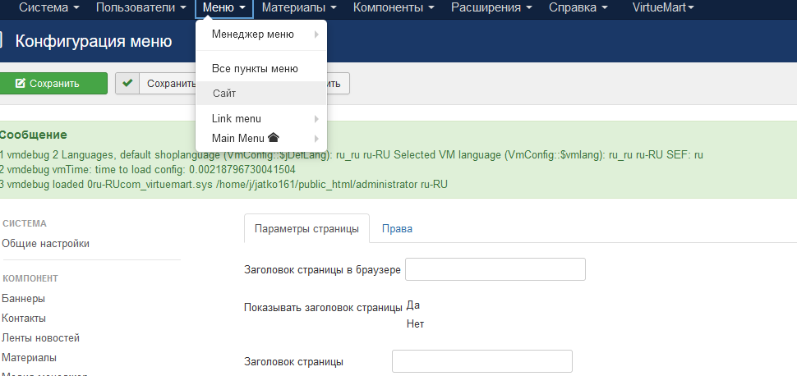Open the Компоненты dropdown menu

(394, 8)
